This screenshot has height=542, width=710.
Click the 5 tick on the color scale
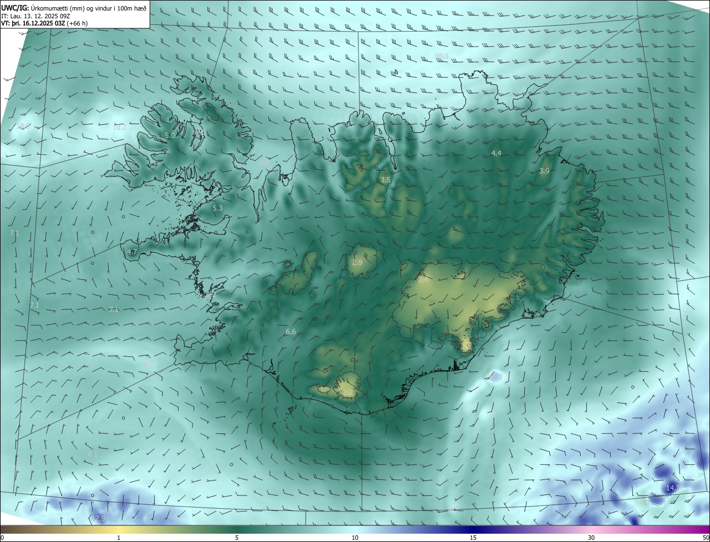pyautogui.click(x=237, y=538)
